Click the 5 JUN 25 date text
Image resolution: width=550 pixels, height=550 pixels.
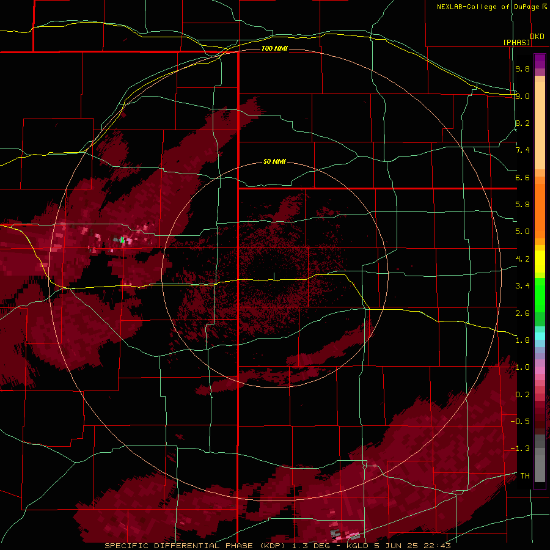(397, 546)
